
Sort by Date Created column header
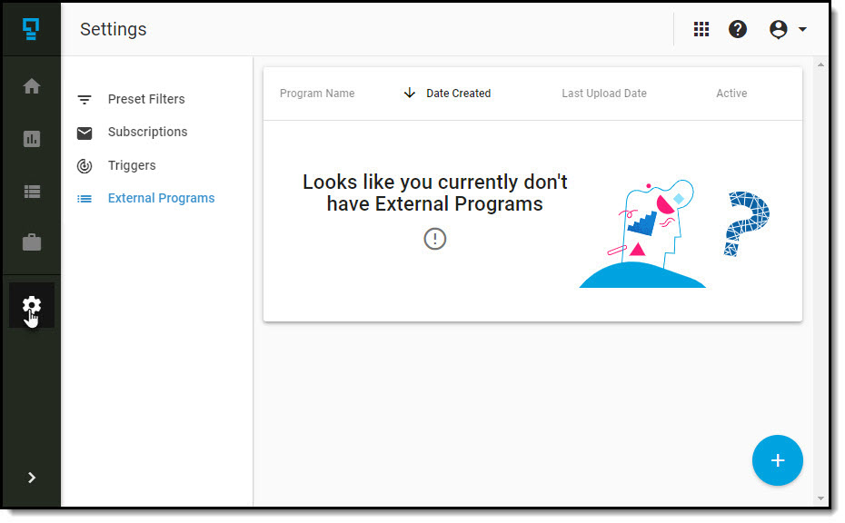coord(458,94)
